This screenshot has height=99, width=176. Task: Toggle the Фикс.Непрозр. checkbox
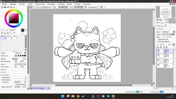coord(15,84)
